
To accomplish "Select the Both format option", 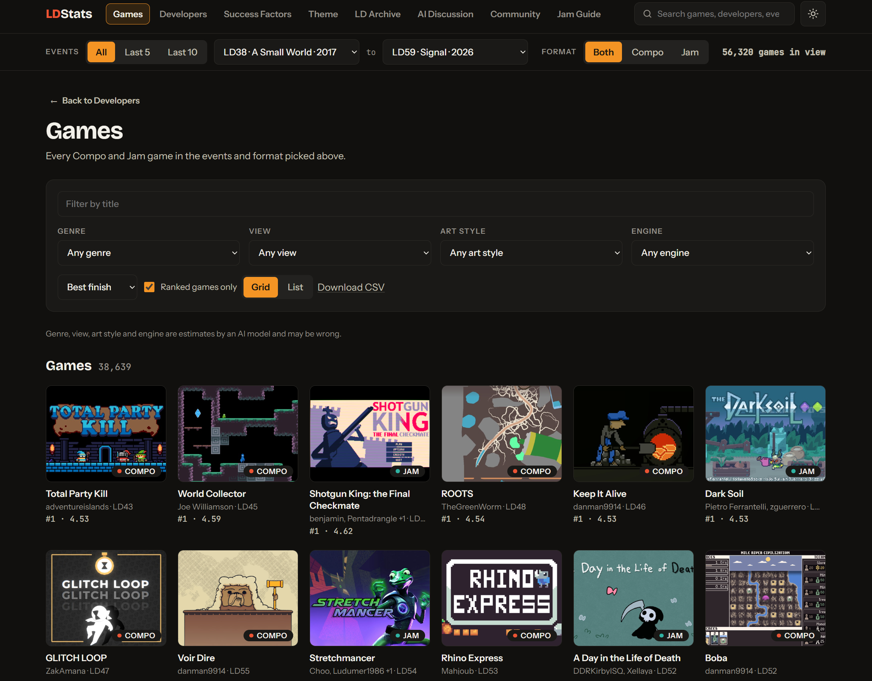I will [603, 52].
